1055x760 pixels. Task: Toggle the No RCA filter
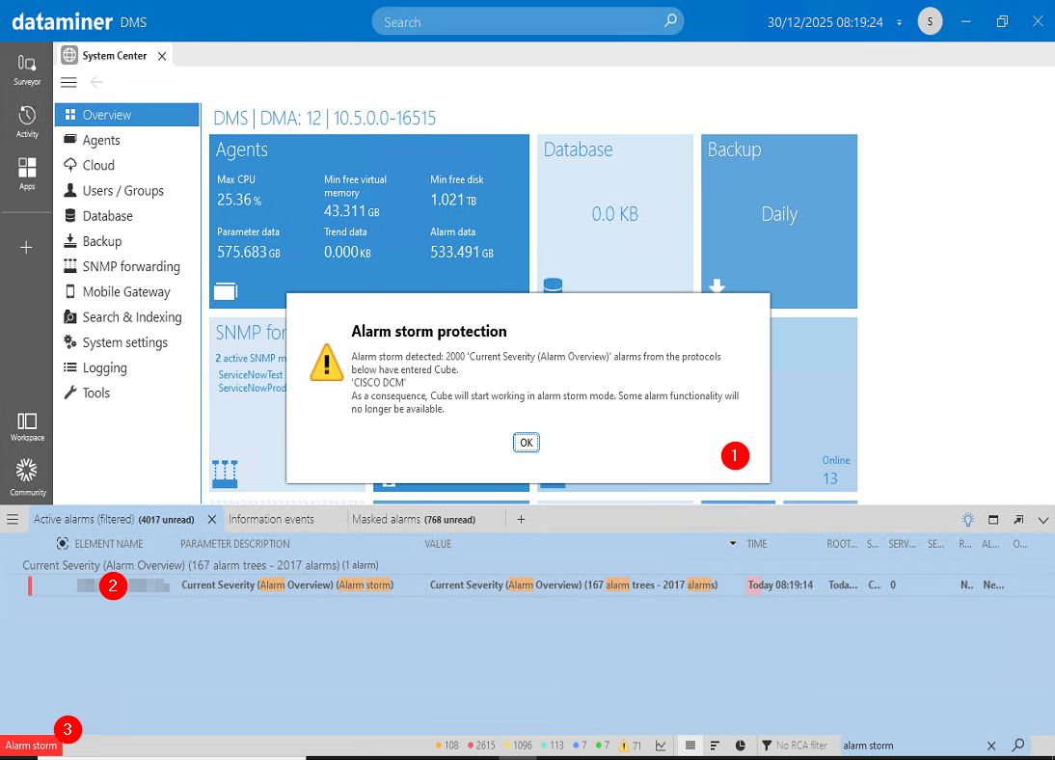click(x=794, y=746)
